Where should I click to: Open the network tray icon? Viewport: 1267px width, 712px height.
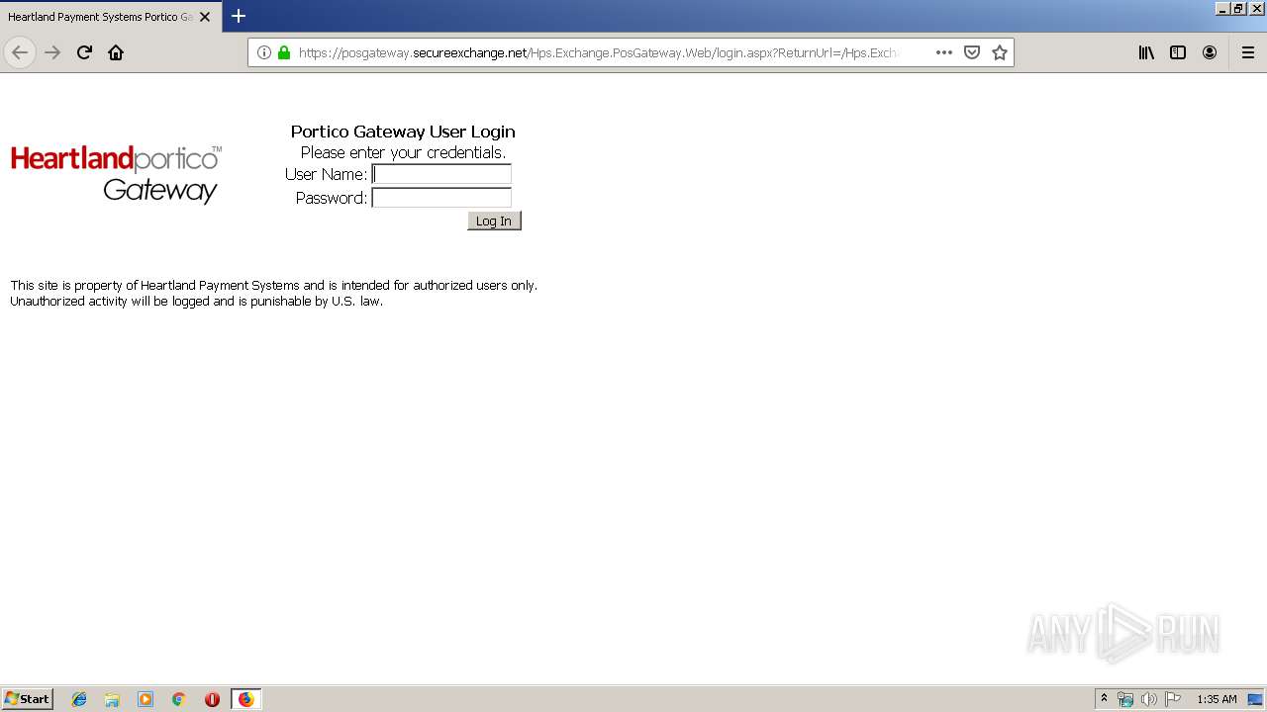[x=1125, y=699]
